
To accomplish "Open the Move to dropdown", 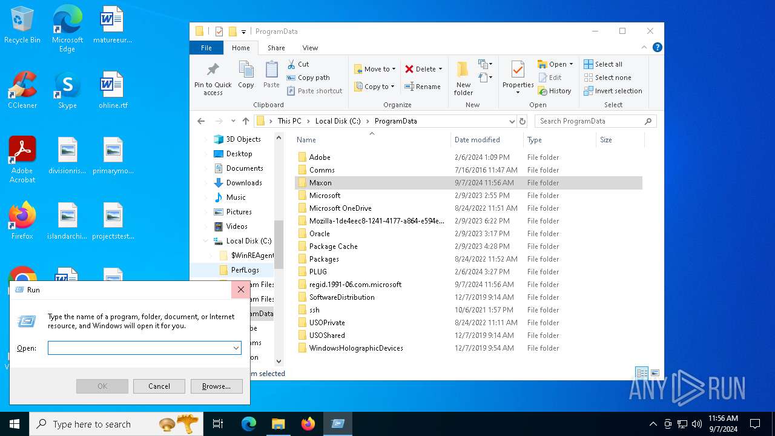I will point(374,69).
